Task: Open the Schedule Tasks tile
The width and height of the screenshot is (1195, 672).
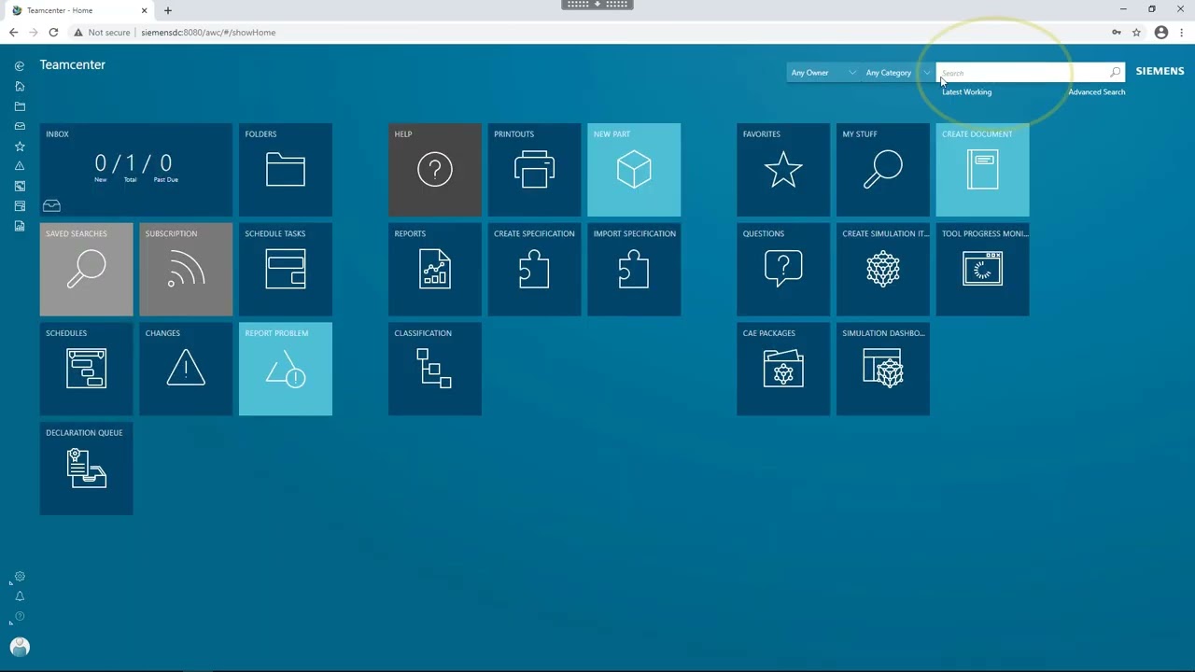Action: (286, 270)
